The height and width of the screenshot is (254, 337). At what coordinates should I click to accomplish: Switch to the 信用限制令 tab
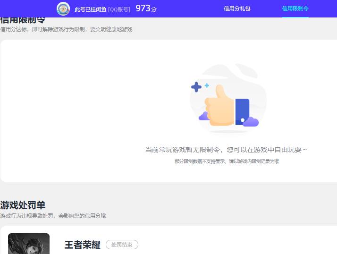(295, 8)
